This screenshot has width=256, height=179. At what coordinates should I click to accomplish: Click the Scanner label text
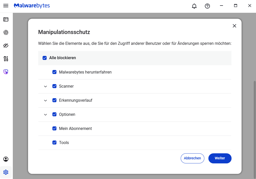tap(66, 86)
